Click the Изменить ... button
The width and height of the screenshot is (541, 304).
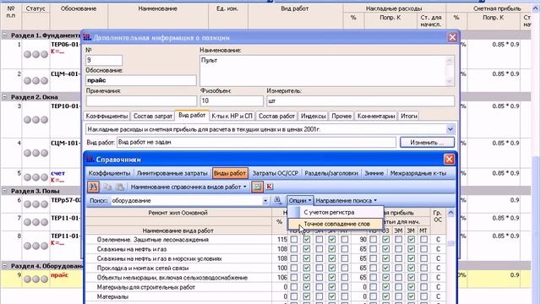click(x=427, y=143)
